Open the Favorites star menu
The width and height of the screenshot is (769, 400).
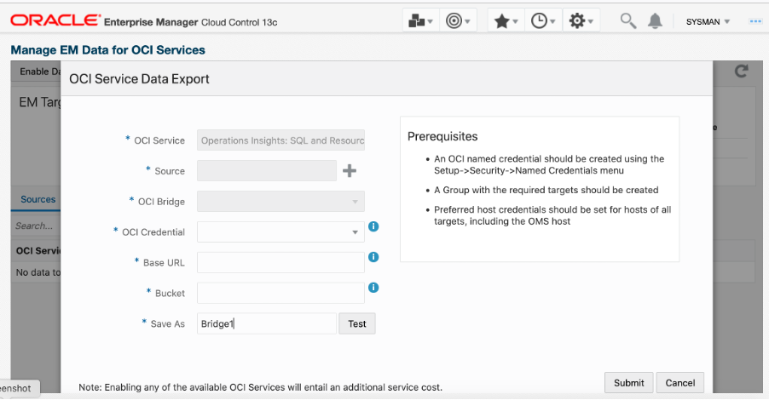506,21
